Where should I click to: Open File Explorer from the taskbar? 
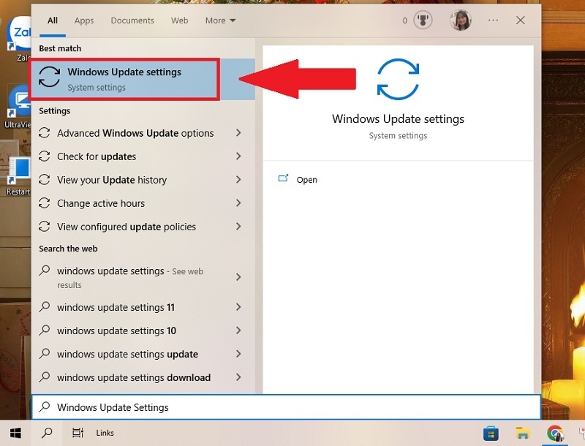(x=522, y=432)
